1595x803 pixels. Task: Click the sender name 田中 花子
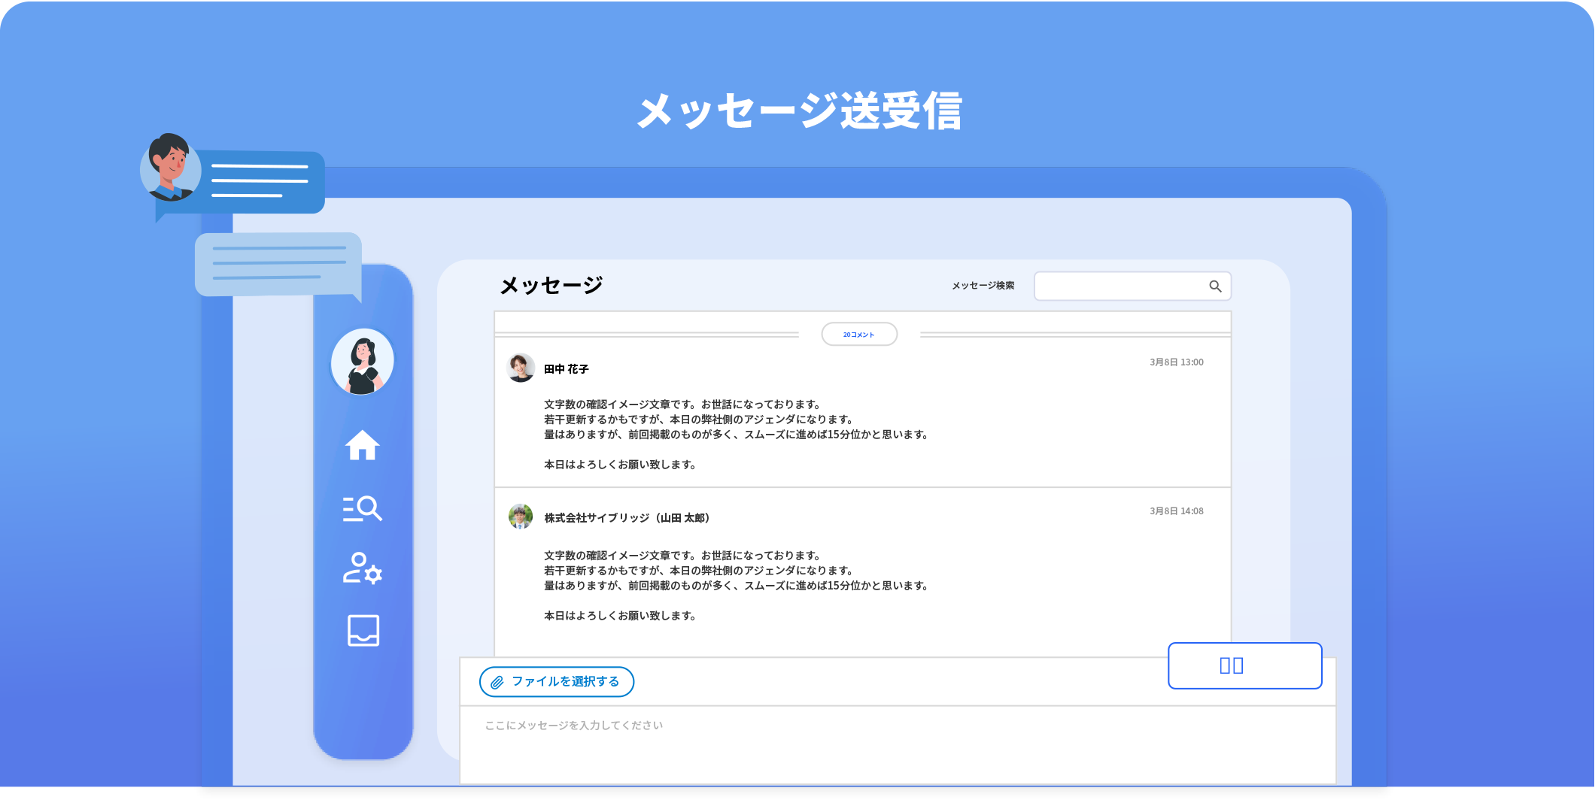tap(567, 369)
